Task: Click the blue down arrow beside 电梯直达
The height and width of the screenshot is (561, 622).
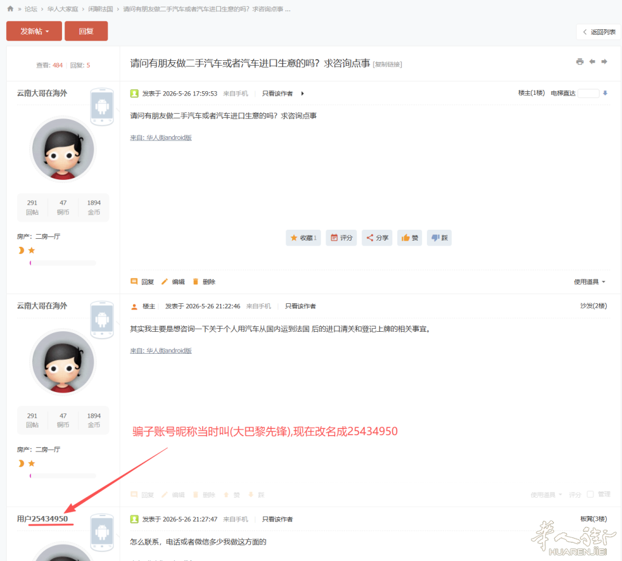Action: [x=605, y=93]
